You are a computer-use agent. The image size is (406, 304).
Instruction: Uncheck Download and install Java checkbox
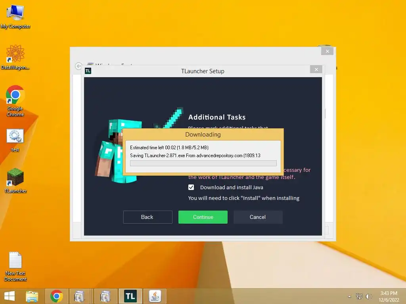coord(191,187)
